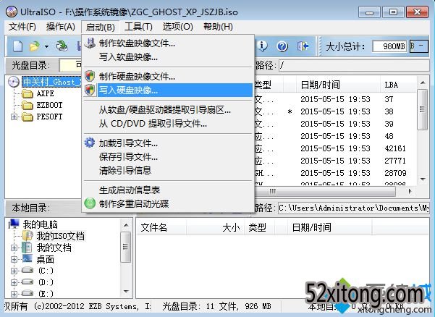Choose 写入软盘映像... menu entry
The image size is (435, 317).
tap(169, 57)
